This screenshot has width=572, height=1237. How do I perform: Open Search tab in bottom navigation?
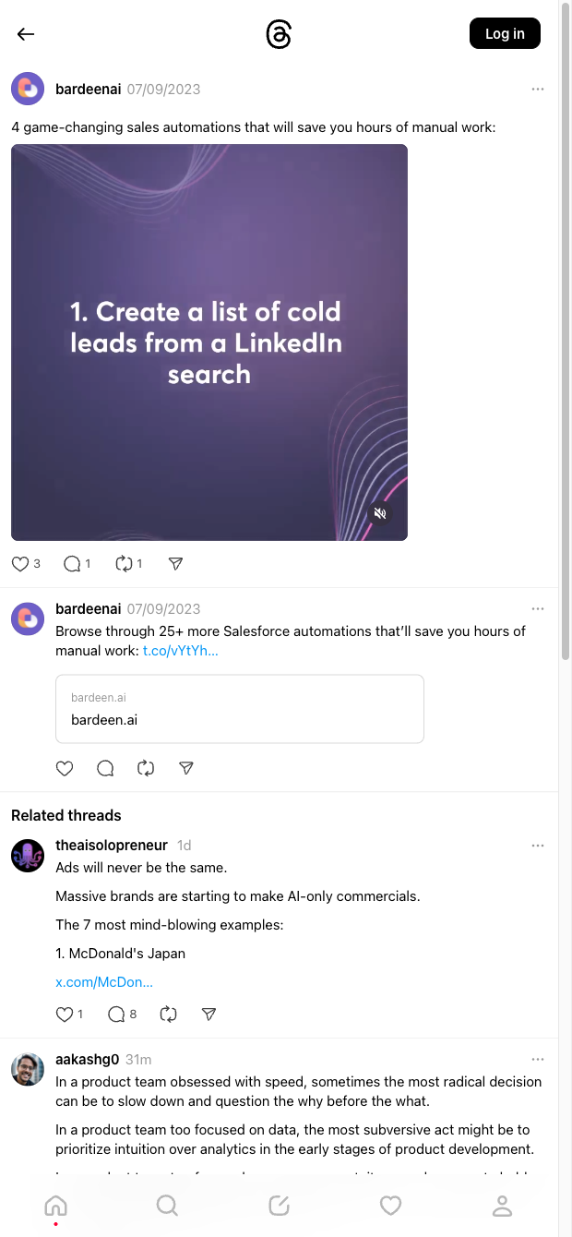pos(167,1205)
